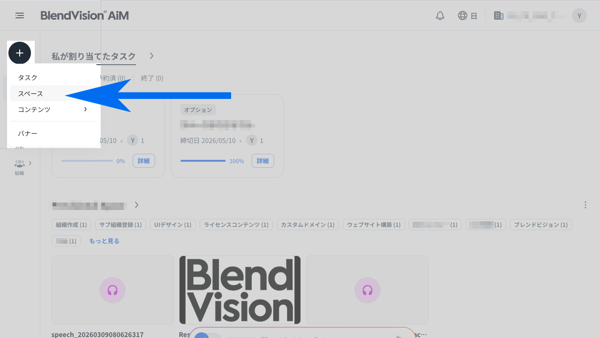600x338 pixels.
Task: Open 詳細 for the 100% task
Action: [263, 161]
